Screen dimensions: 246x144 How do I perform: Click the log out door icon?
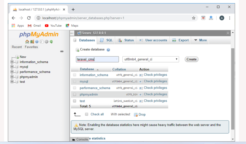(x=32, y=42)
